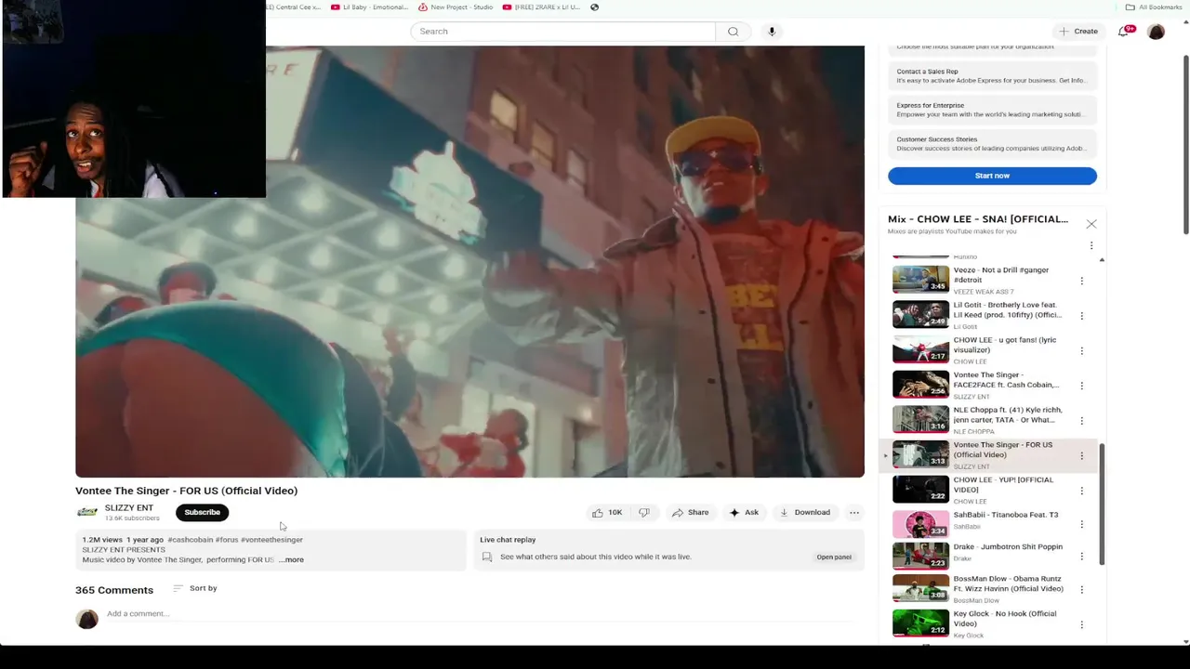Click the #vonteethesinger hashtag
Screen dimensions: 1190x669
271,539
